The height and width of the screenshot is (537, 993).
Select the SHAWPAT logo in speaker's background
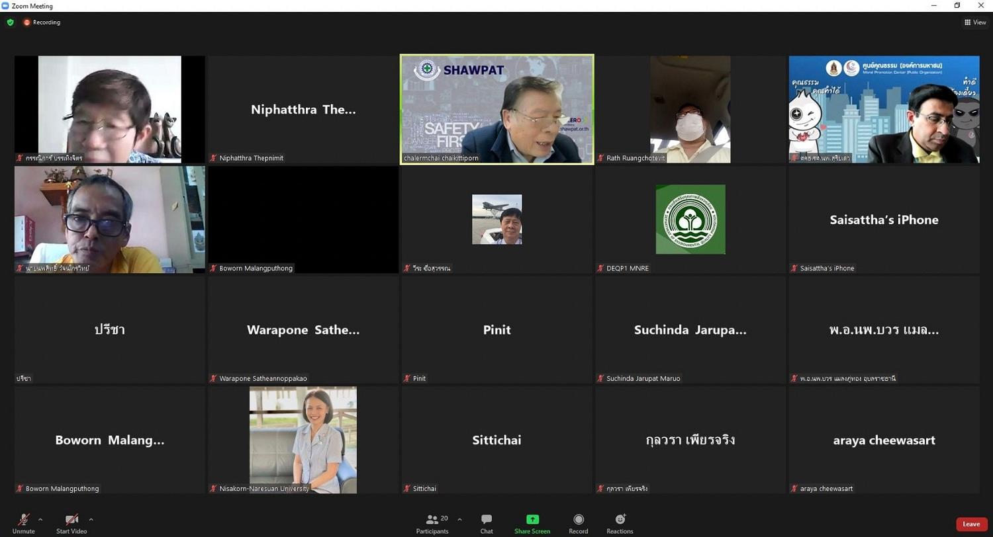459,70
